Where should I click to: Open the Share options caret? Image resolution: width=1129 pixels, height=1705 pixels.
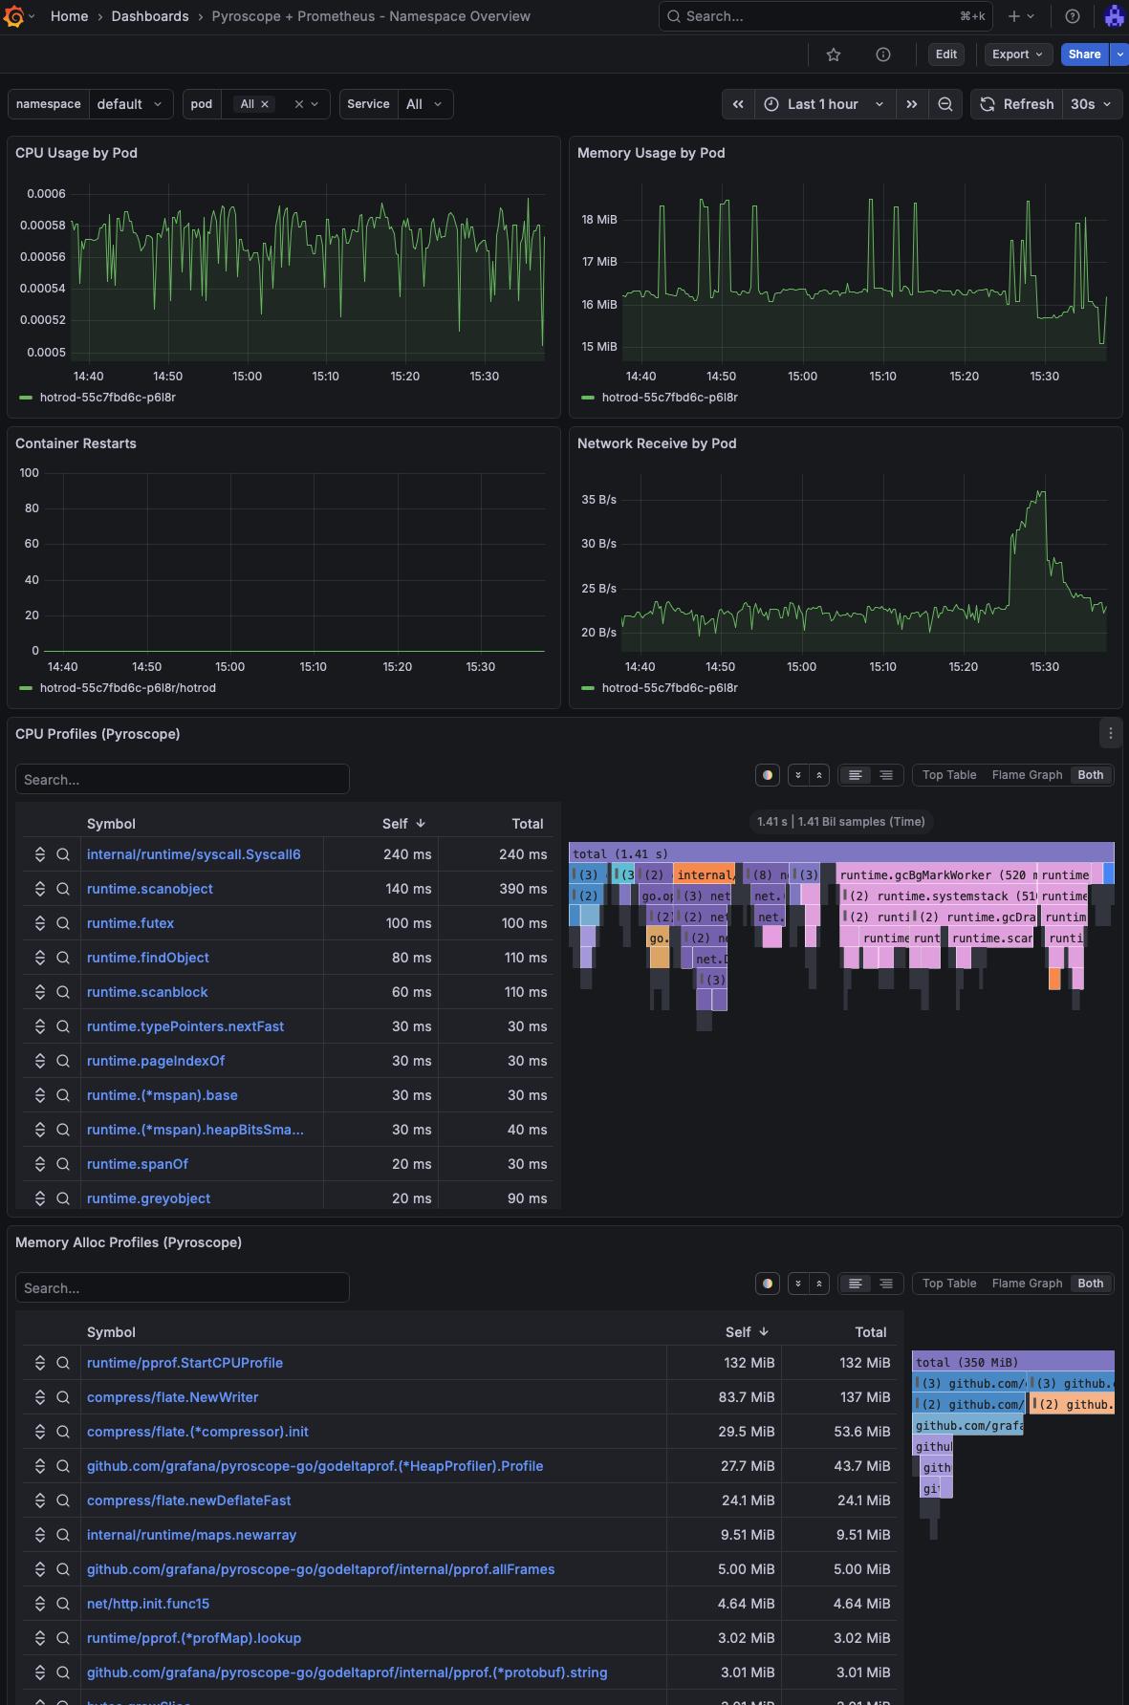tap(1119, 54)
